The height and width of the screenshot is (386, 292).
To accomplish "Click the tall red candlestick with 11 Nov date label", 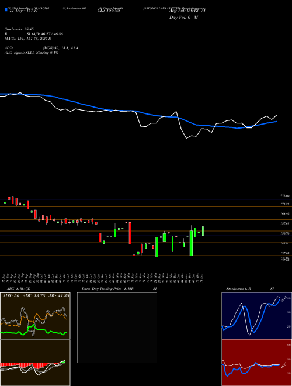I will pyautogui.click(x=130, y=233).
